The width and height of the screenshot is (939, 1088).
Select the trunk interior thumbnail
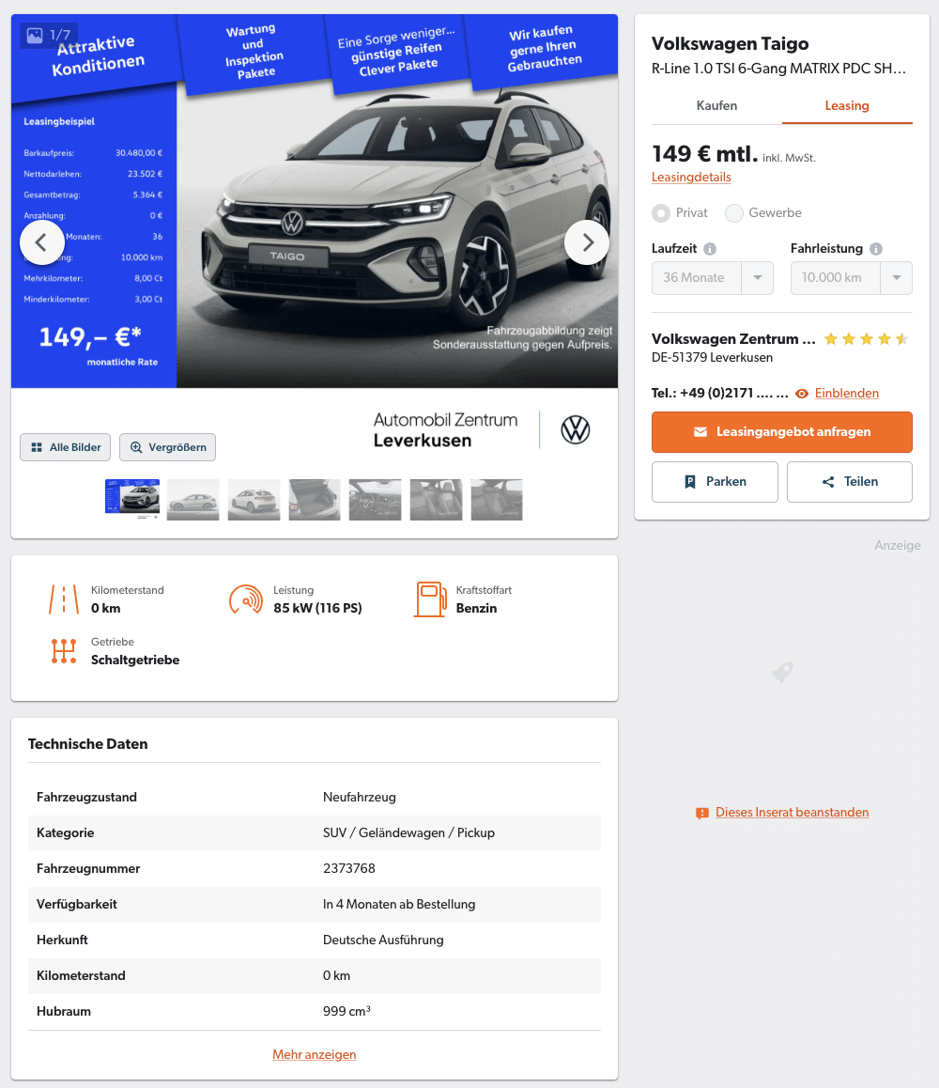pos(315,500)
